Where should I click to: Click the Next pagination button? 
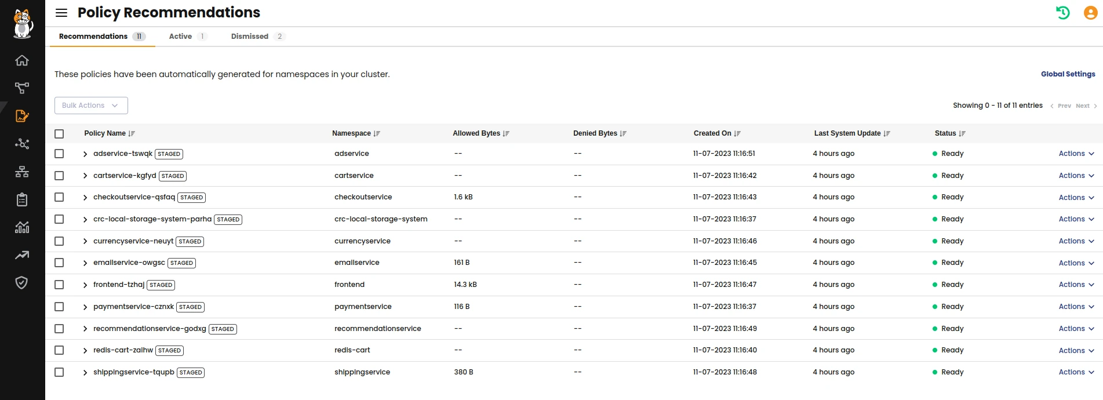[x=1086, y=106]
